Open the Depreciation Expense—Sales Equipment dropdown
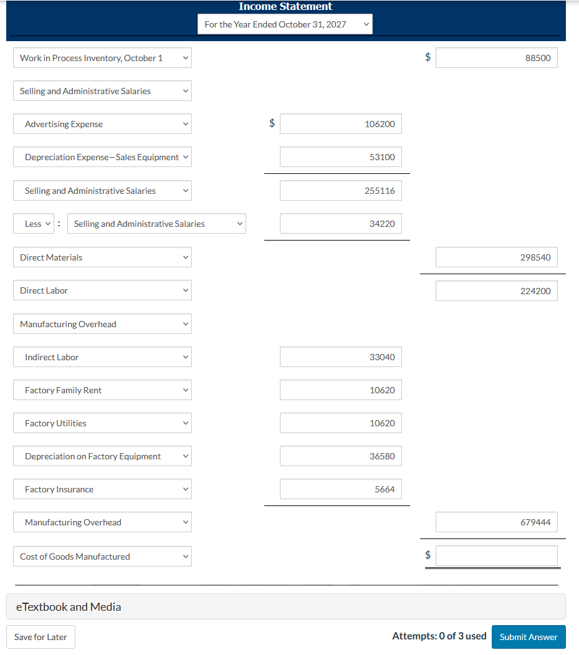579x655 pixels. coord(102,156)
